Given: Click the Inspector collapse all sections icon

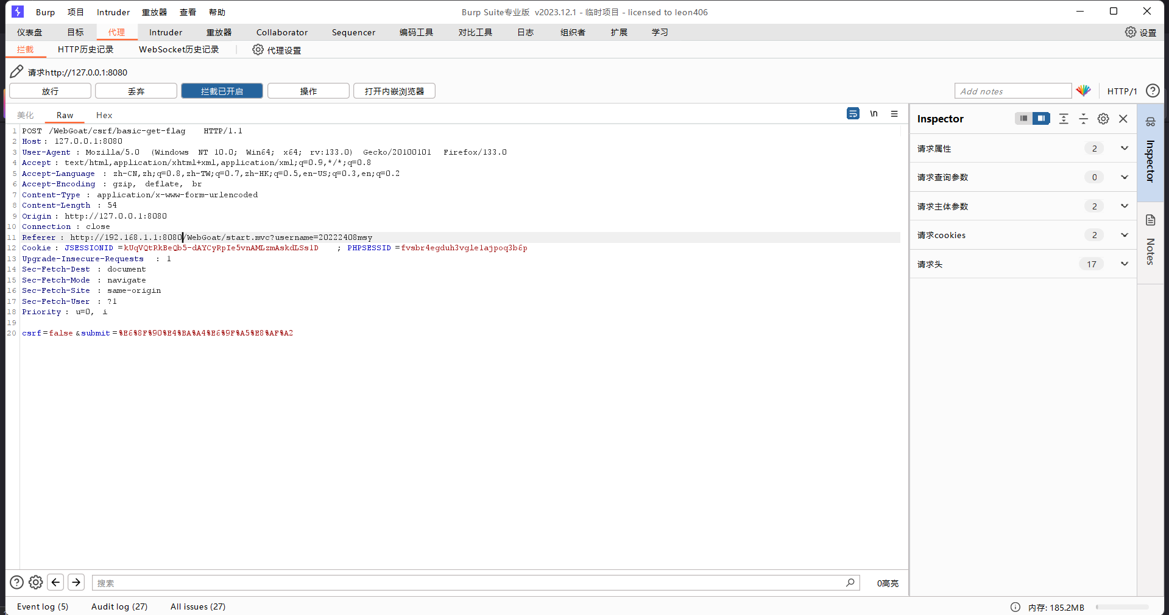Looking at the screenshot, I should [1083, 119].
